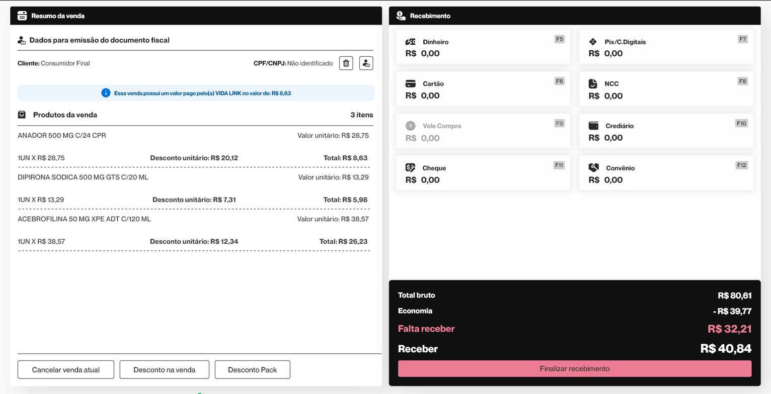The width and height of the screenshot is (771, 394).
Task: Click the Cartão card icon
Action: [410, 83]
